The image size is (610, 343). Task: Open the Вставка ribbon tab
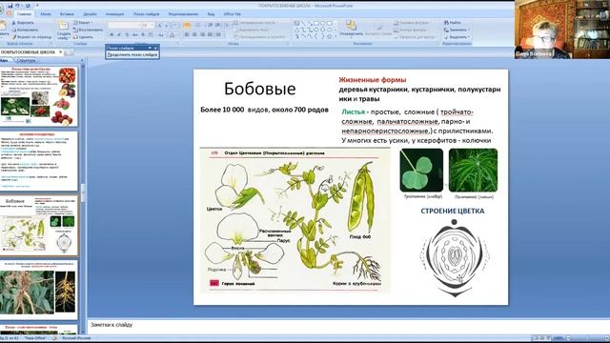pos(67,14)
